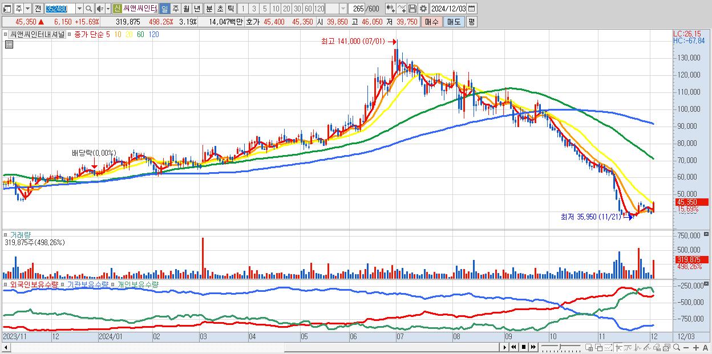Click the 종가 단순 moving average label
The height and width of the screenshot is (354, 712).
coord(89,35)
